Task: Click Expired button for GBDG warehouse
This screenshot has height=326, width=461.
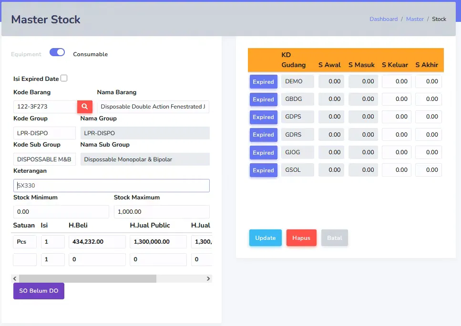Action: [264, 99]
